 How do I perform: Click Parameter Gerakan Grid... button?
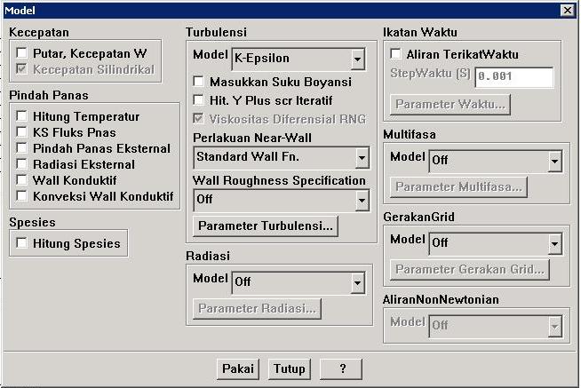tap(469, 270)
